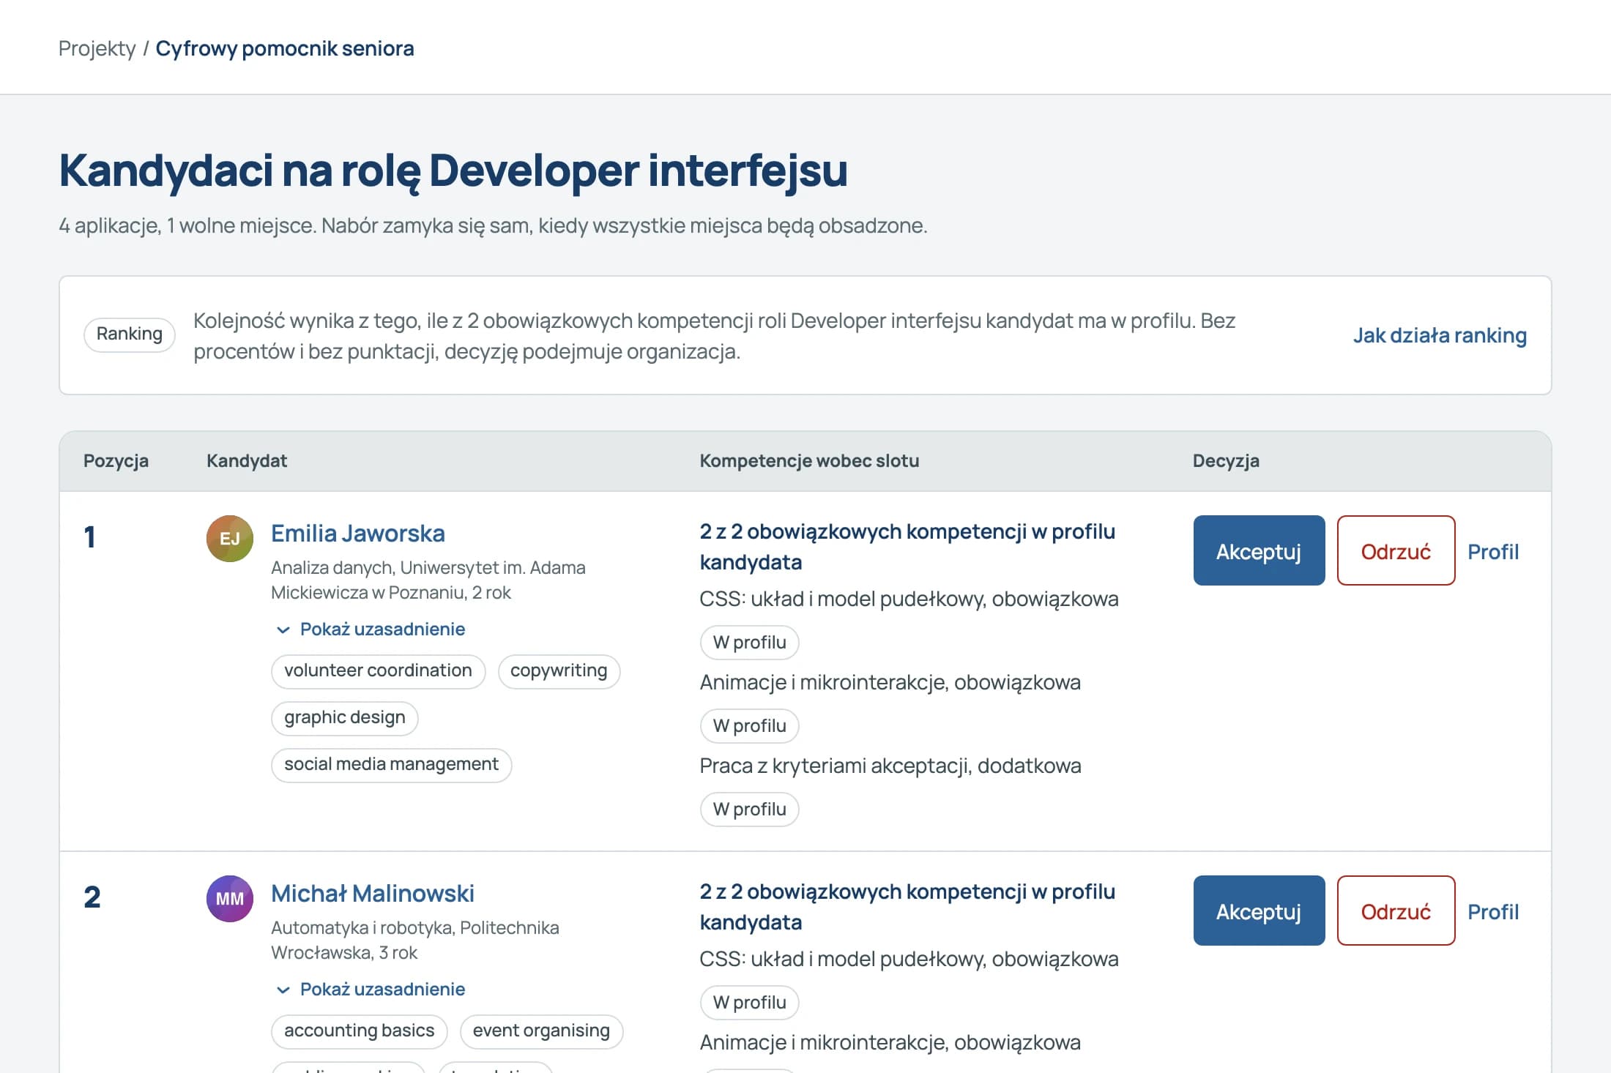Screen dimensions: 1611x1073
Task: Click the page heading Kandydaci na rolę Developer interfejsu
Action: tap(453, 171)
